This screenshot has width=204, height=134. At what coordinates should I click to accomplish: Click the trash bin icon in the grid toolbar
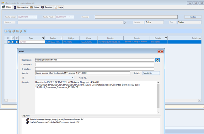click(10, 31)
